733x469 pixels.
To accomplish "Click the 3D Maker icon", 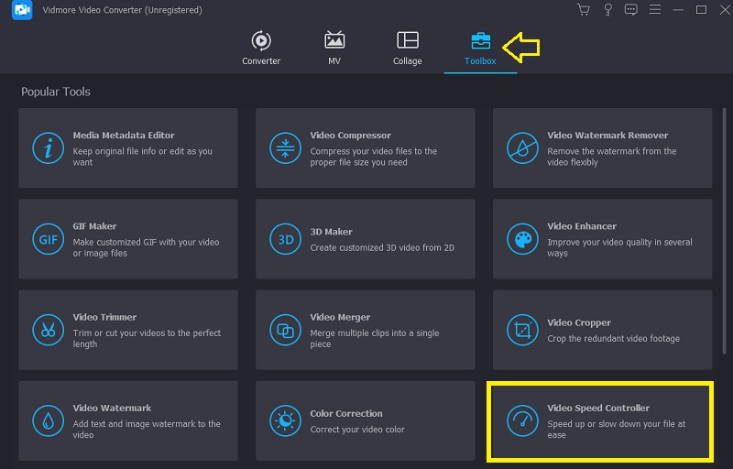I will point(284,239).
